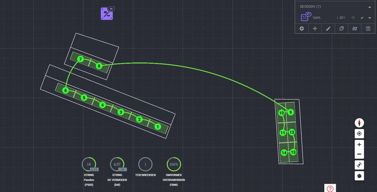Image resolution: width=377 pixels, height=192 pixels.
Task: Click the DC Vermogen gauge showing 4,97
Action: tap(117, 164)
